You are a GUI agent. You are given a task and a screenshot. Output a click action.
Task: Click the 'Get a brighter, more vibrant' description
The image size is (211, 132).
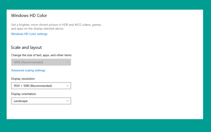pyautogui.click(x=56, y=27)
